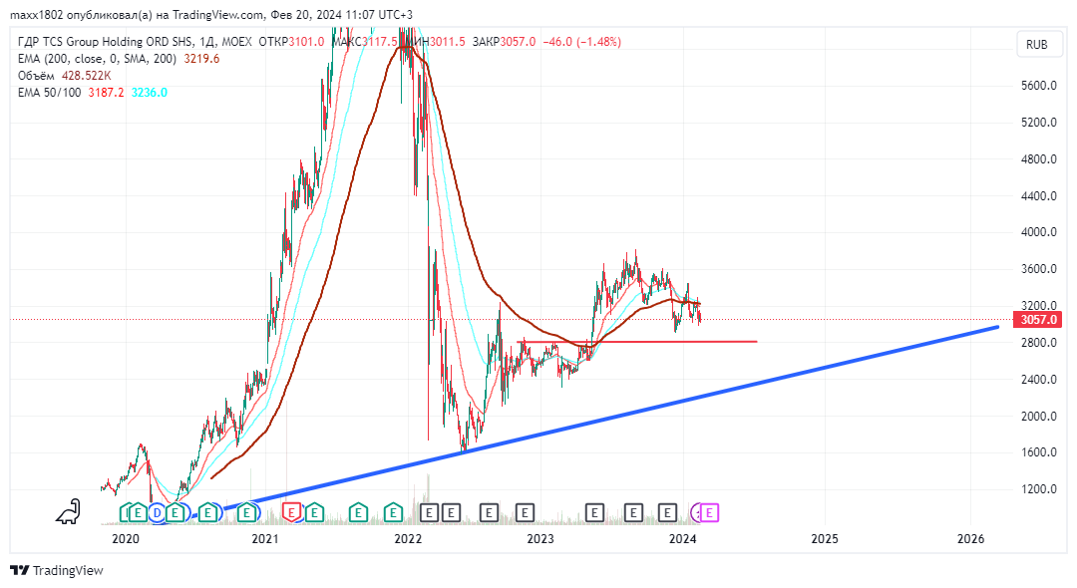Click the red EMA 50 value 3187.2
Screen dimensions: 1077x588
[x=107, y=93]
